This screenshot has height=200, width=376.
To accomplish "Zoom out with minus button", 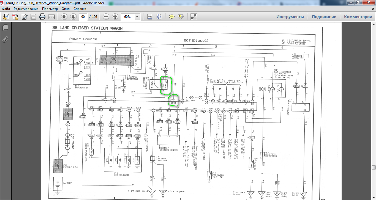I will click(106, 17).
